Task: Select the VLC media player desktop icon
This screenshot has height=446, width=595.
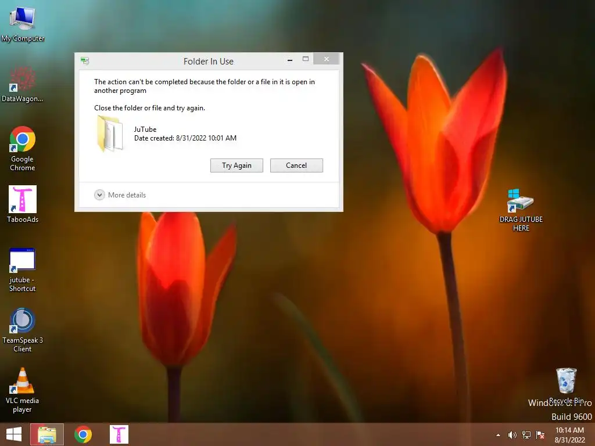Action: coord(23,390)
